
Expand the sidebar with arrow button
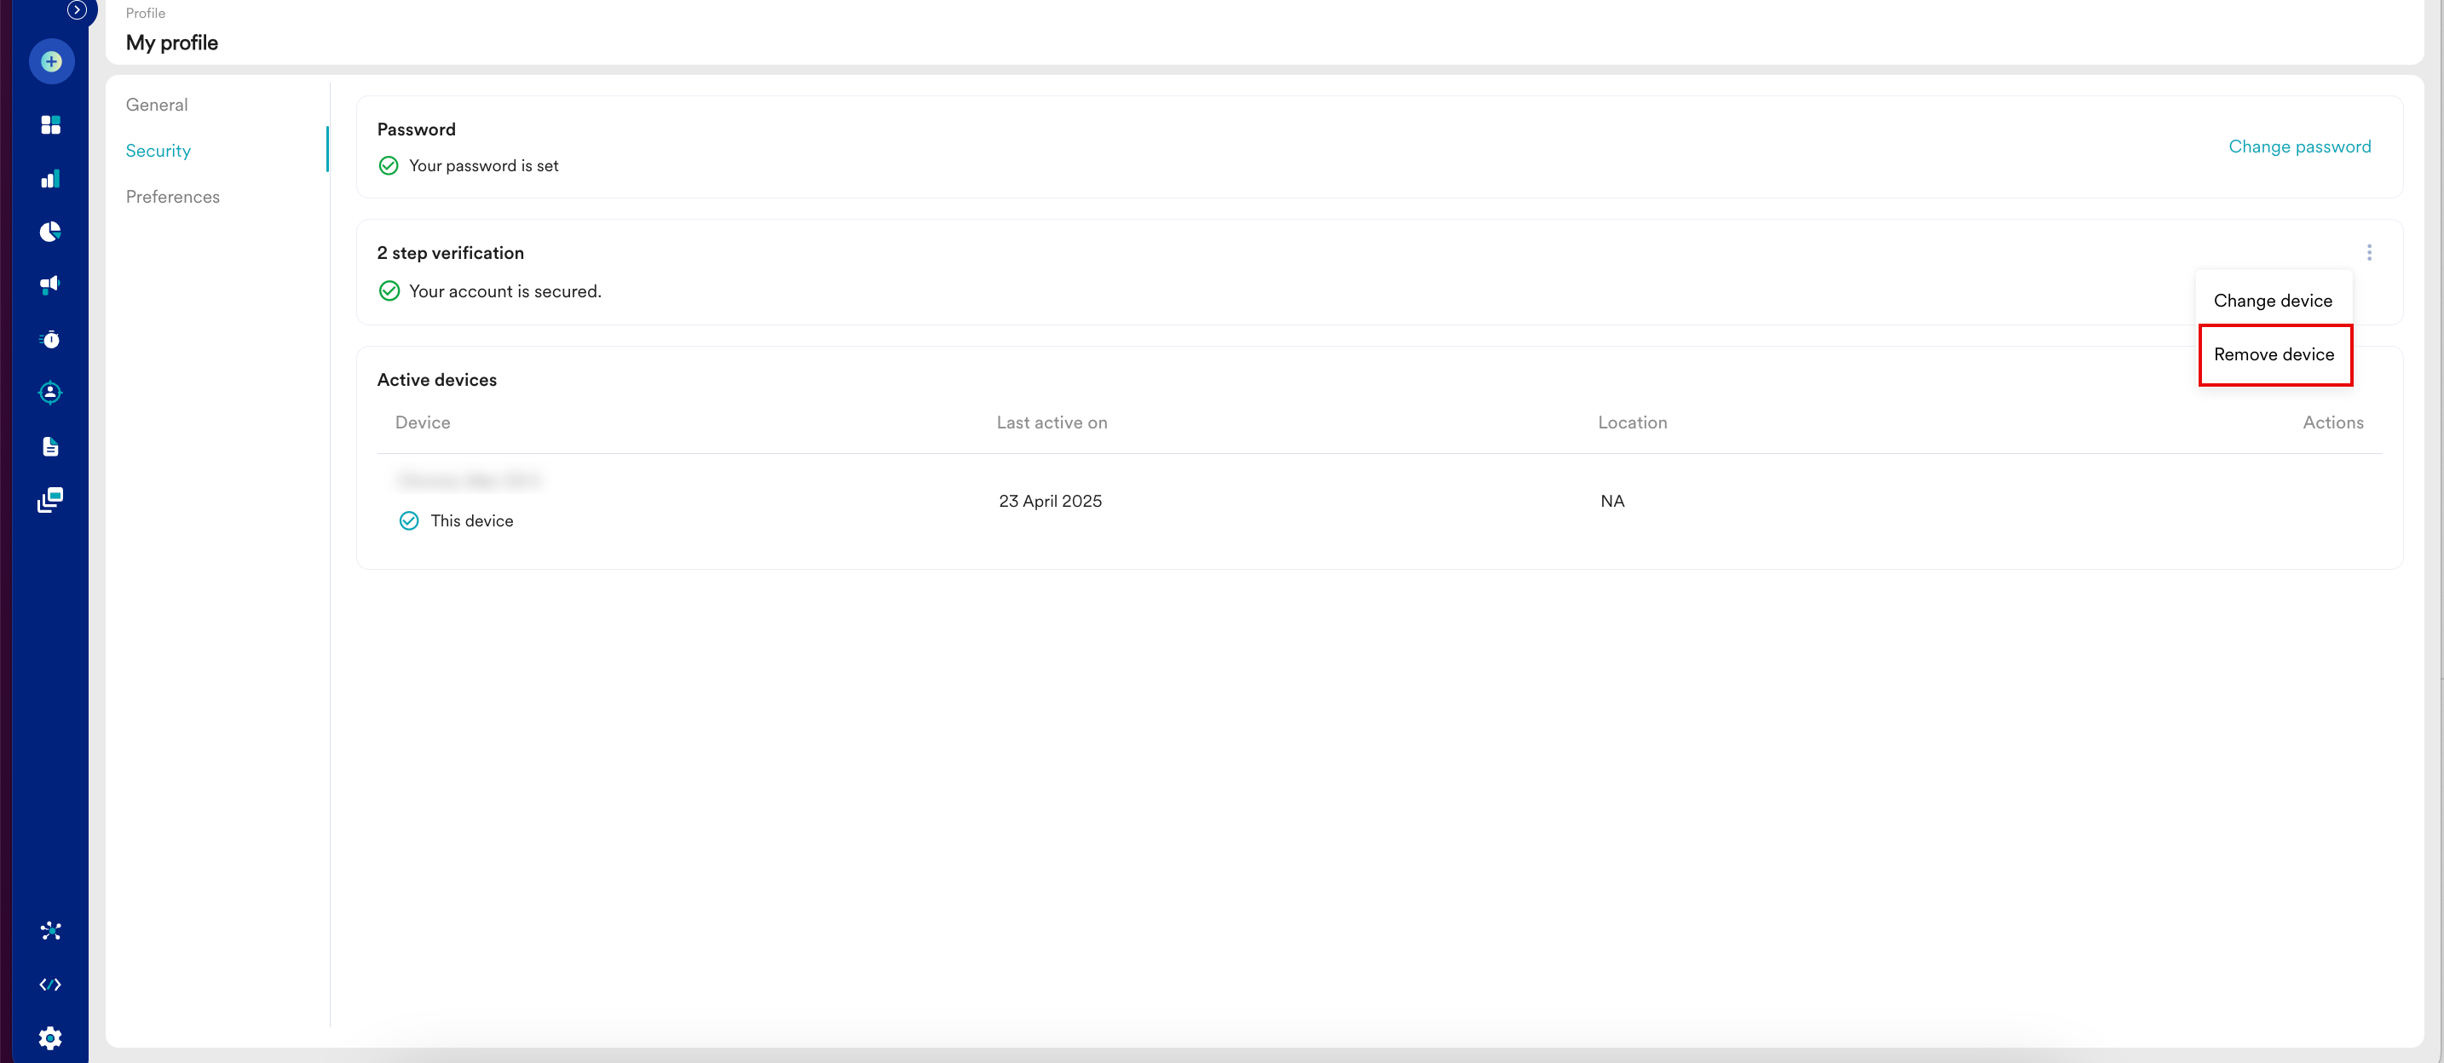(x=77, y=9)
